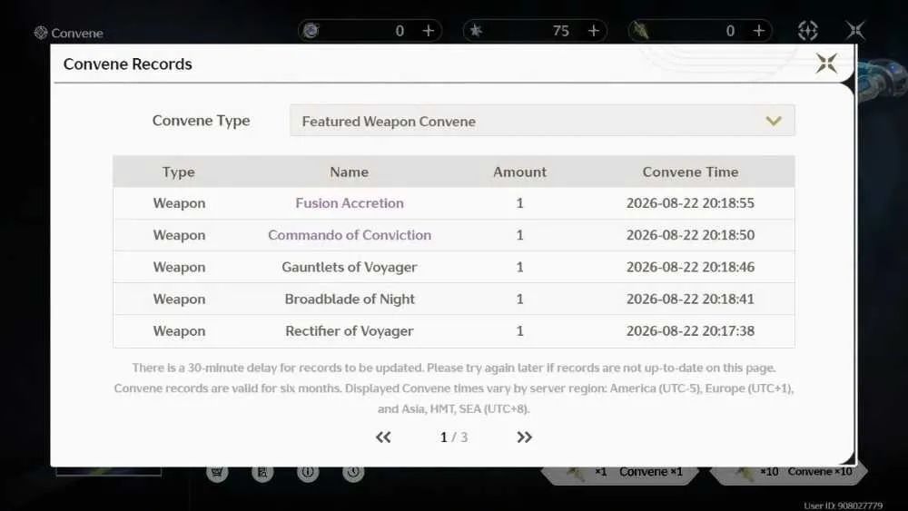Click the timestamp 2026-08-22 20:18:41
Image resolution: width=908 pixels, height=511 pixels.
690,300
